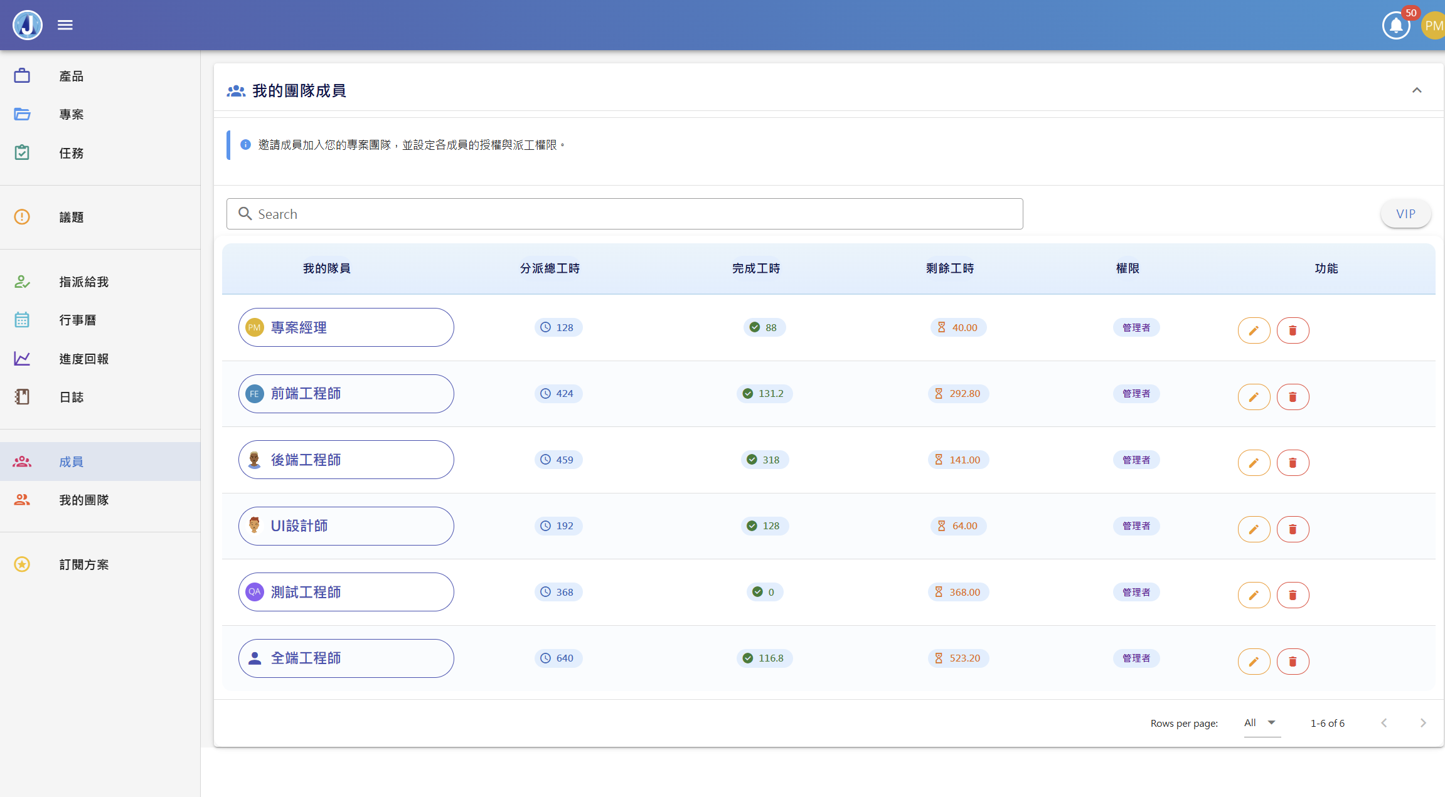Open the rows per page dropdown

click(x=1261, y=723)
